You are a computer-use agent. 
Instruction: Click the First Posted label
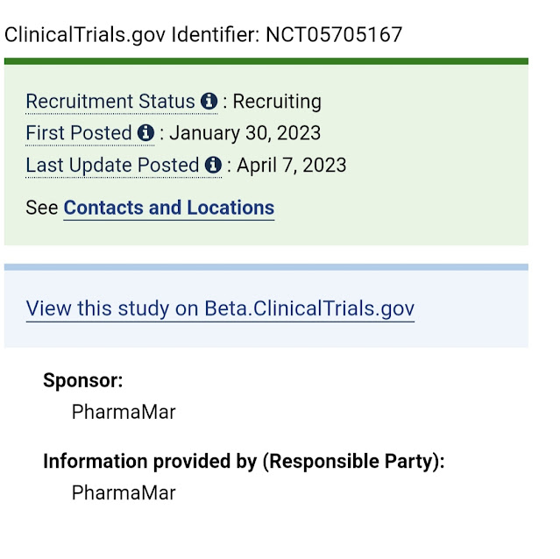coord(79,133)
